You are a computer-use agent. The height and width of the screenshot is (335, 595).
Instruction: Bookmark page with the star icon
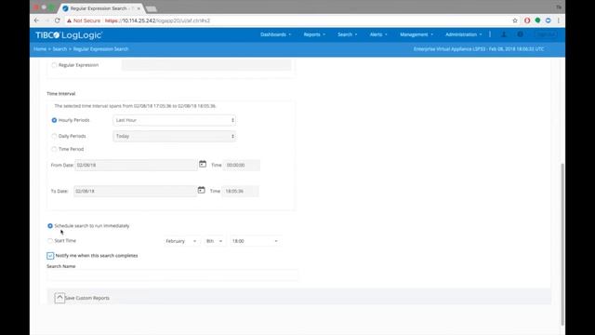point(515,20)
